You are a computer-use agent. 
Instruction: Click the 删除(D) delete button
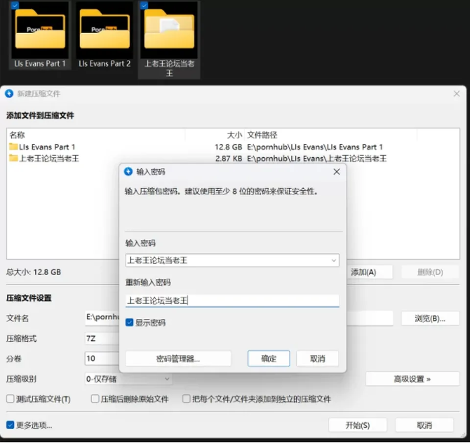(430, 272)
